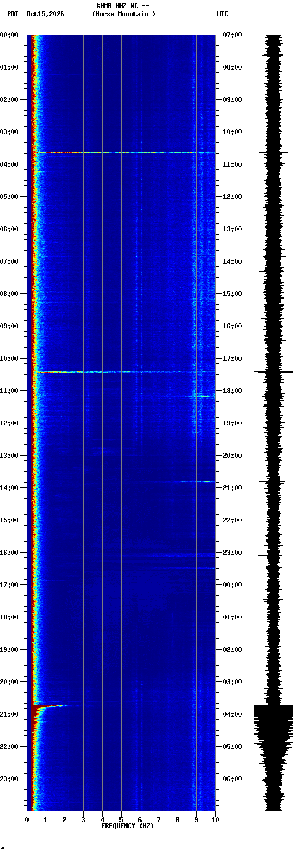297x854 pixels.
Task: Select the 22:00 UTC time label
Action: coord(232,520)
